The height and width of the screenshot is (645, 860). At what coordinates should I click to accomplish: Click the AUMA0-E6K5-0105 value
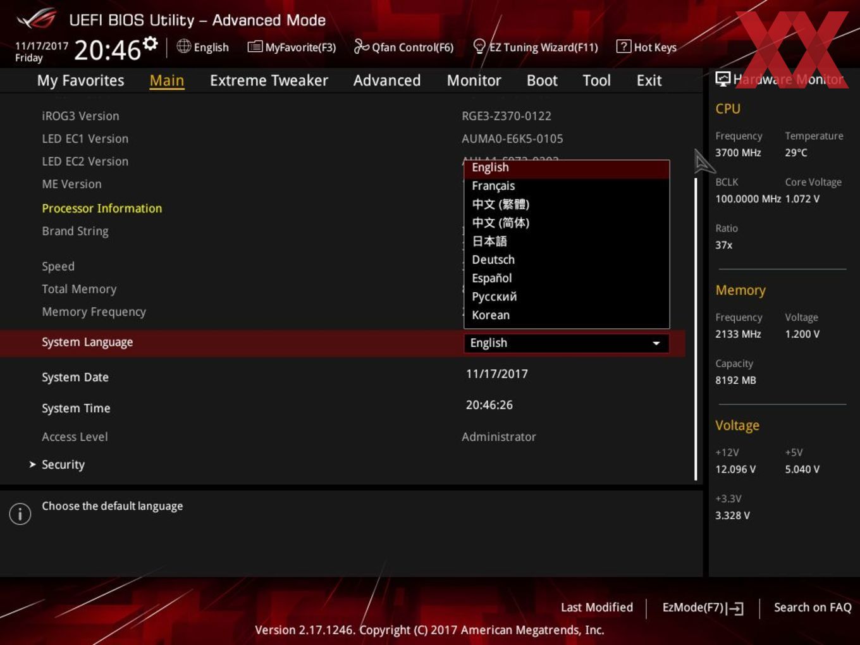point(512,139)
